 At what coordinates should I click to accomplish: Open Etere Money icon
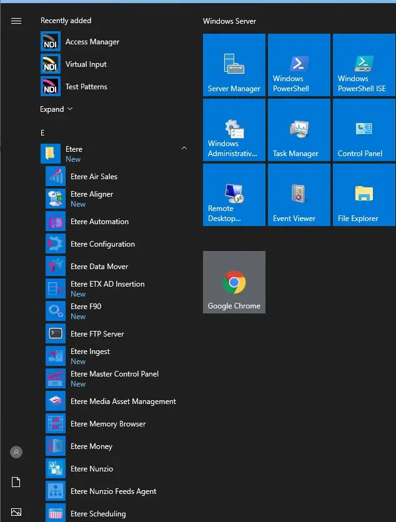tap(56, 446)
